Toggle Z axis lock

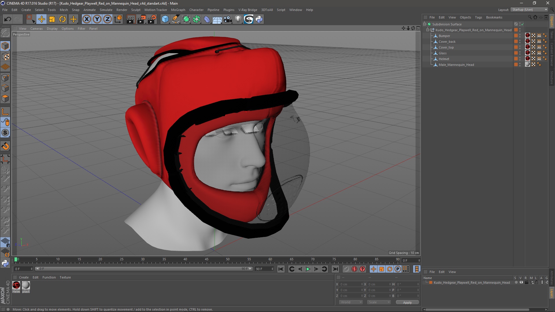[x=108, y=19]
